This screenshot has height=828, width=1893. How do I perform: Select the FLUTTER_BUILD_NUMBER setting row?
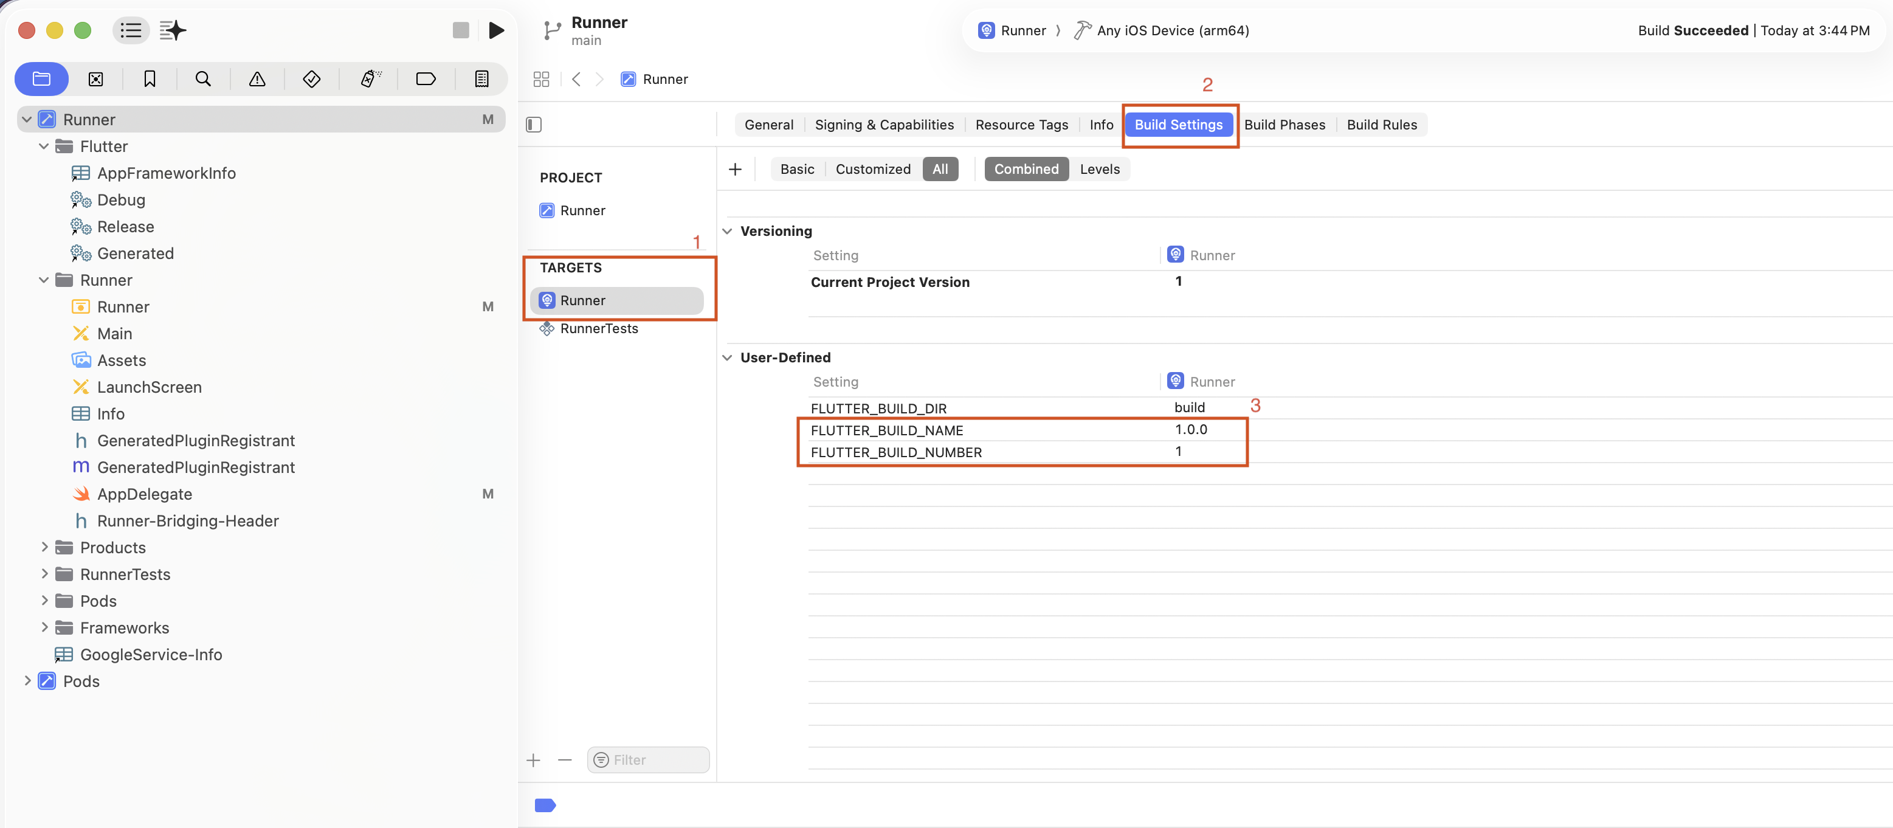pyautogui.click(x=1022, y=452)
